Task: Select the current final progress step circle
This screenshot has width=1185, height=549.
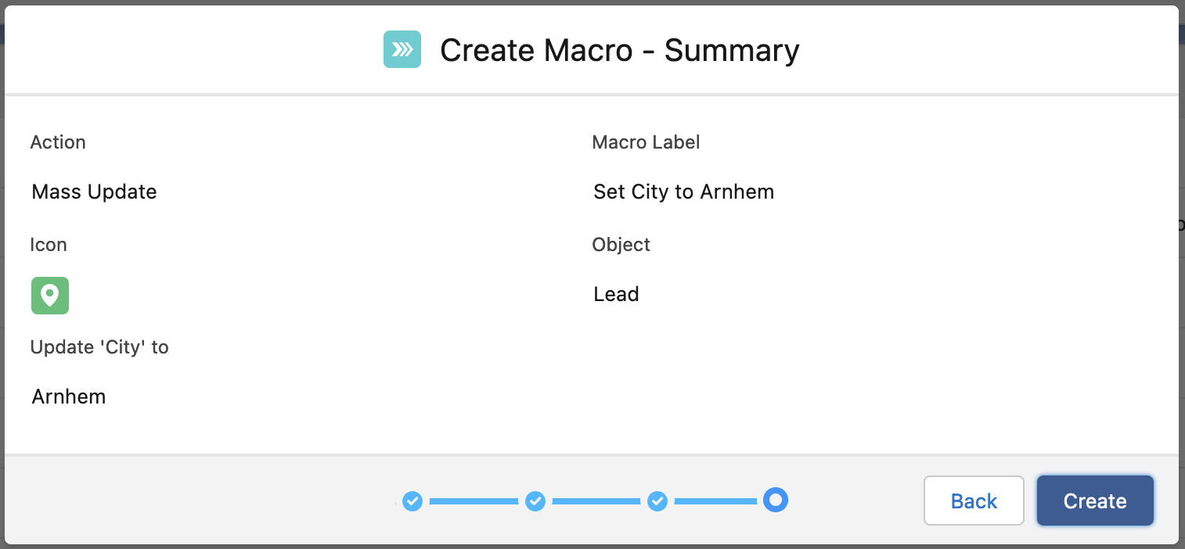Action: pos(776,499)
